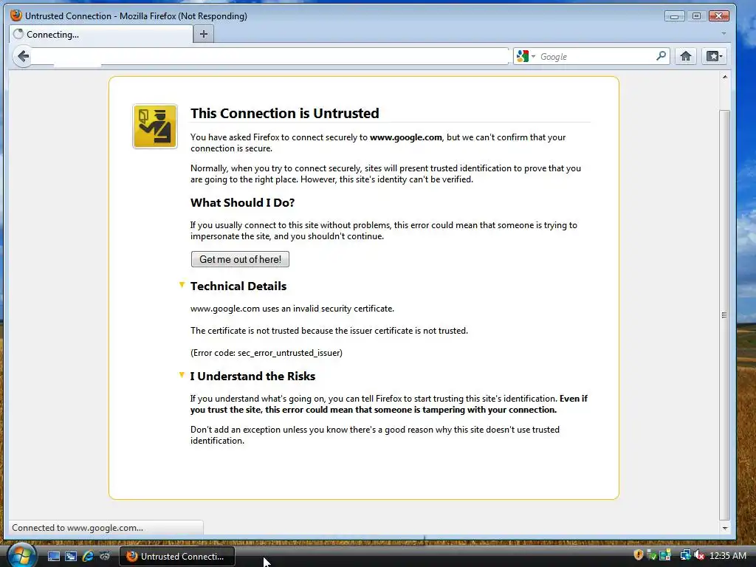Click the Google search field
Screen dimensions: 756x567
pyautogui.click(x=596, y=56)
